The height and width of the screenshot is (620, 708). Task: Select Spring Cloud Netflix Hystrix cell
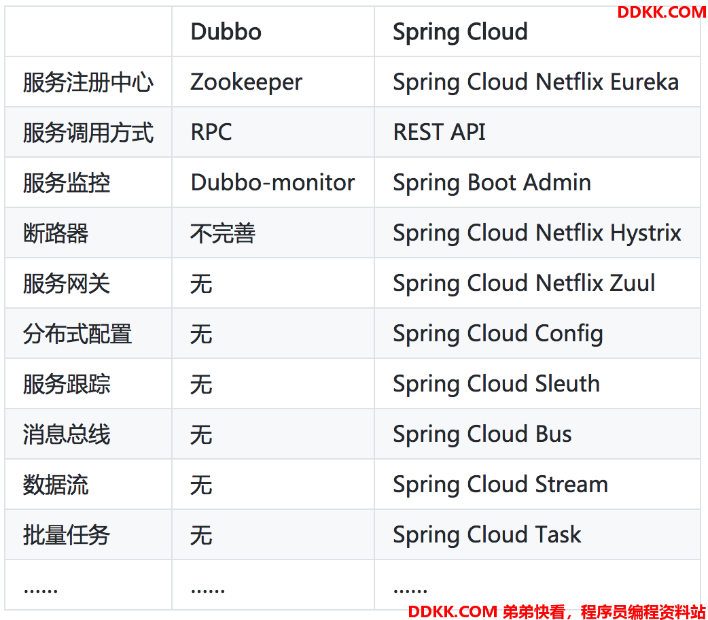(x=537, y=234)
